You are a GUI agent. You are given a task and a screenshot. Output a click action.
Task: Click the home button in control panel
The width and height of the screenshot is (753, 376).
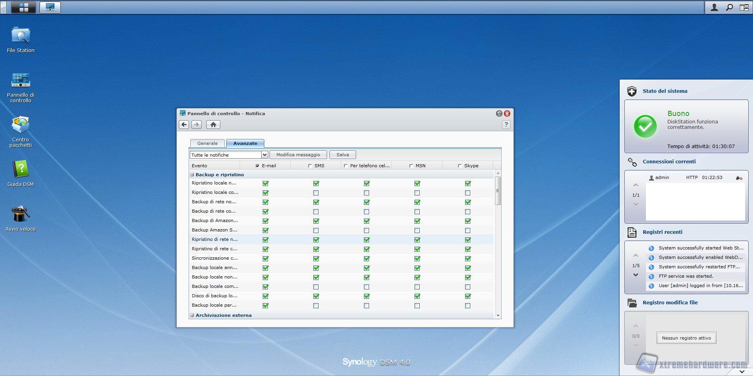tap(213, 125)
